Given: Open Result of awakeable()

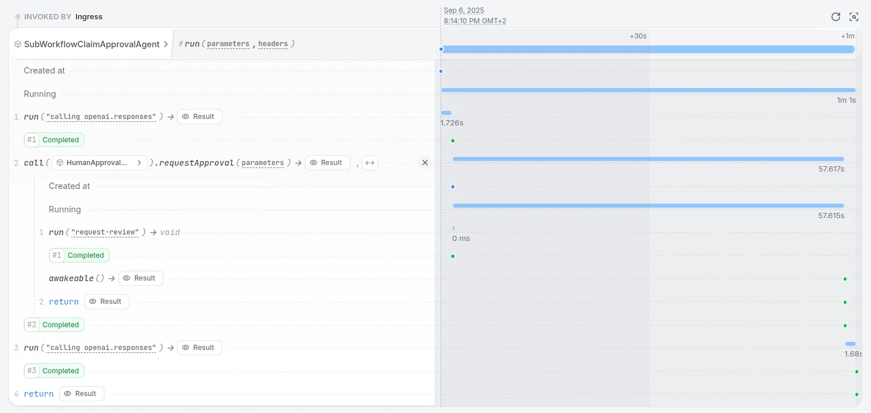Looking at the screenshot, I should [x=141, y=278].
